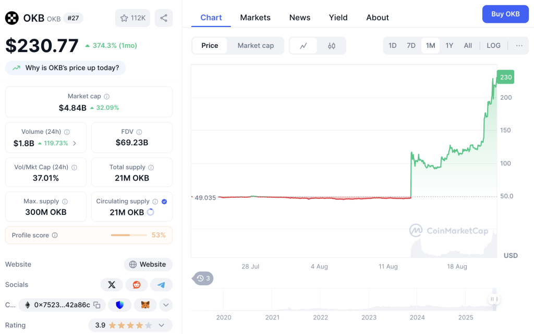Viewport: 534px width, 334px height.
Task: Toggle LOG scale on chart
Action: pos(493,46)
